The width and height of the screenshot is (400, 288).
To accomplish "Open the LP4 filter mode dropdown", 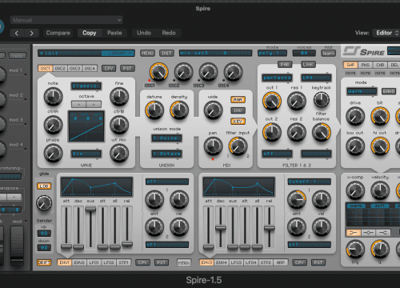I will 316,78.
